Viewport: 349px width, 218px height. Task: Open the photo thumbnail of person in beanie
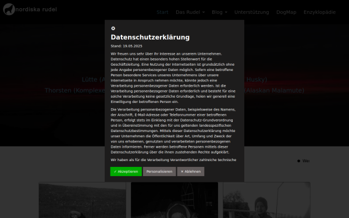266,200
